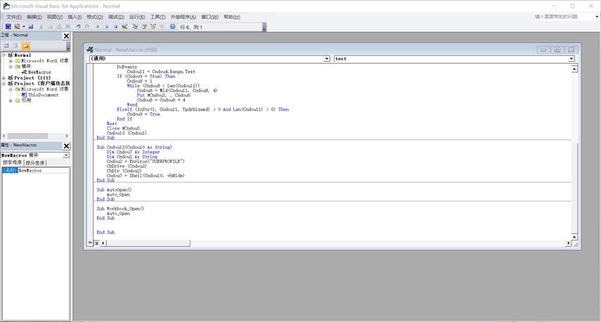Click the View Object icon in project panel

pos(15,46)
